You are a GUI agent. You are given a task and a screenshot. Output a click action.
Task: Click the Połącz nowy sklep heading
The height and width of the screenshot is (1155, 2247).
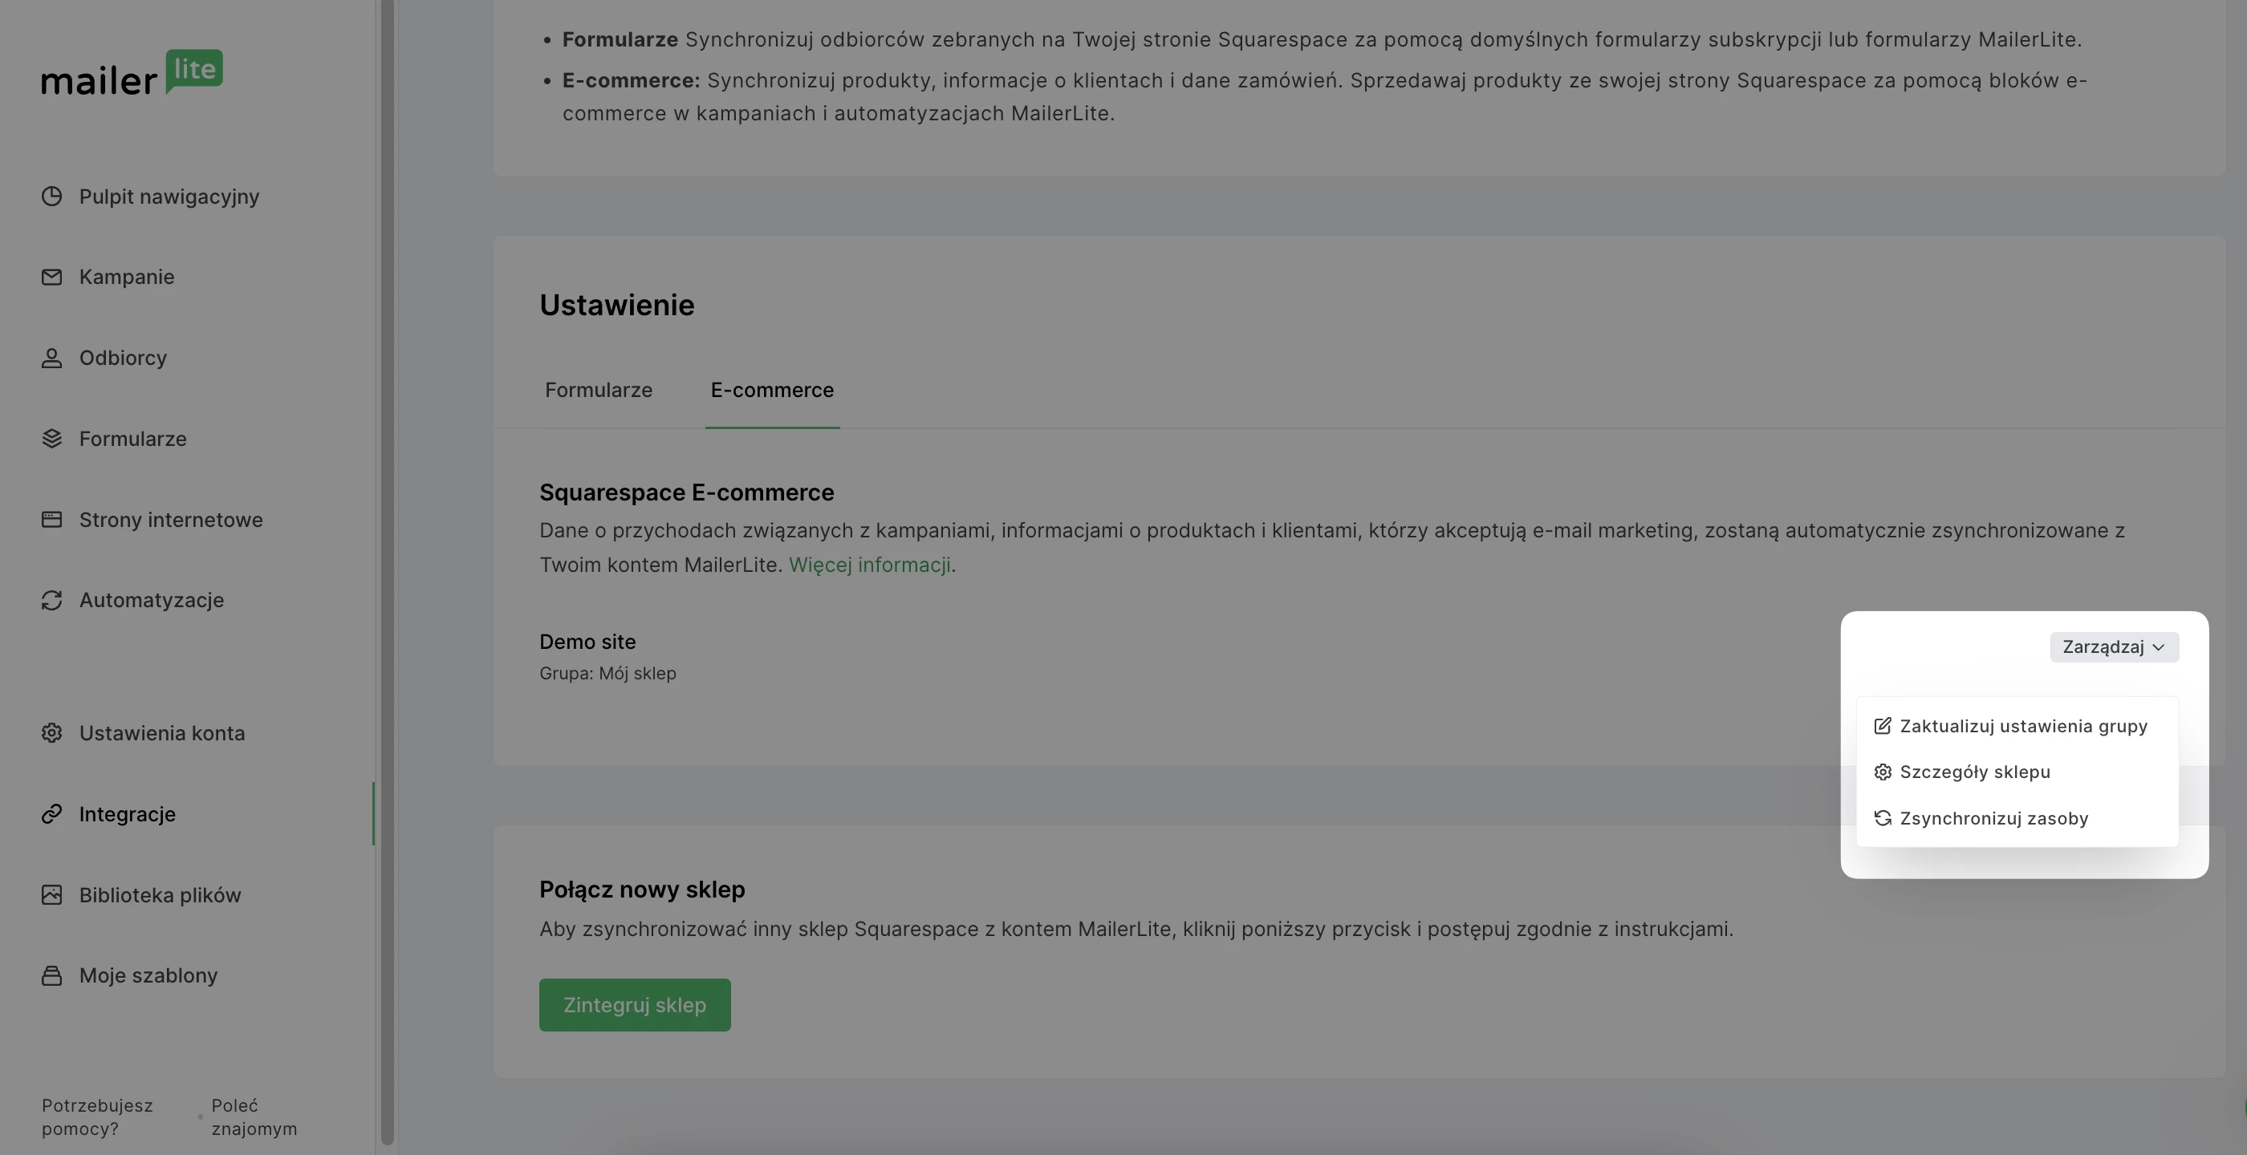(642, 890)
